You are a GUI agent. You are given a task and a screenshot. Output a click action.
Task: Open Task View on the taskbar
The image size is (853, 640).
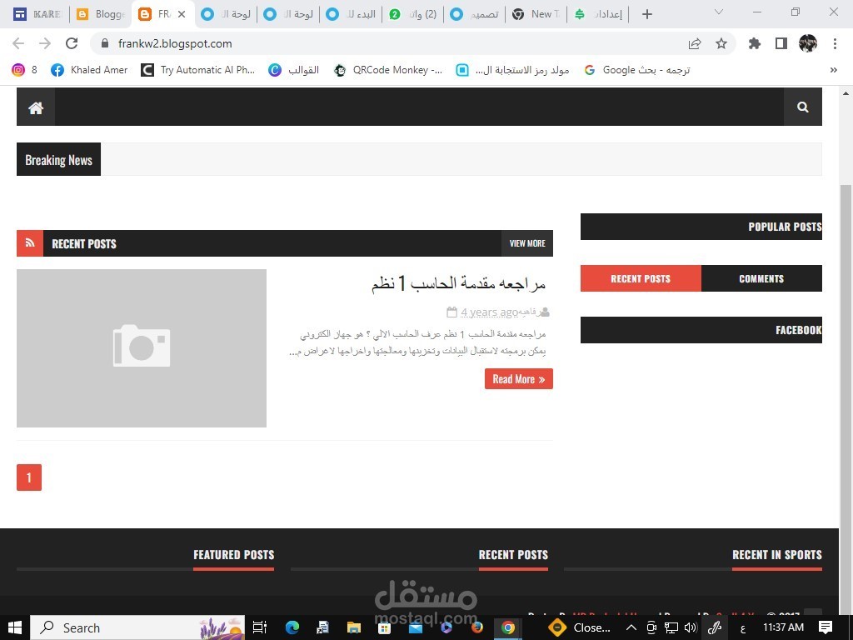click(x=260, y=627)
